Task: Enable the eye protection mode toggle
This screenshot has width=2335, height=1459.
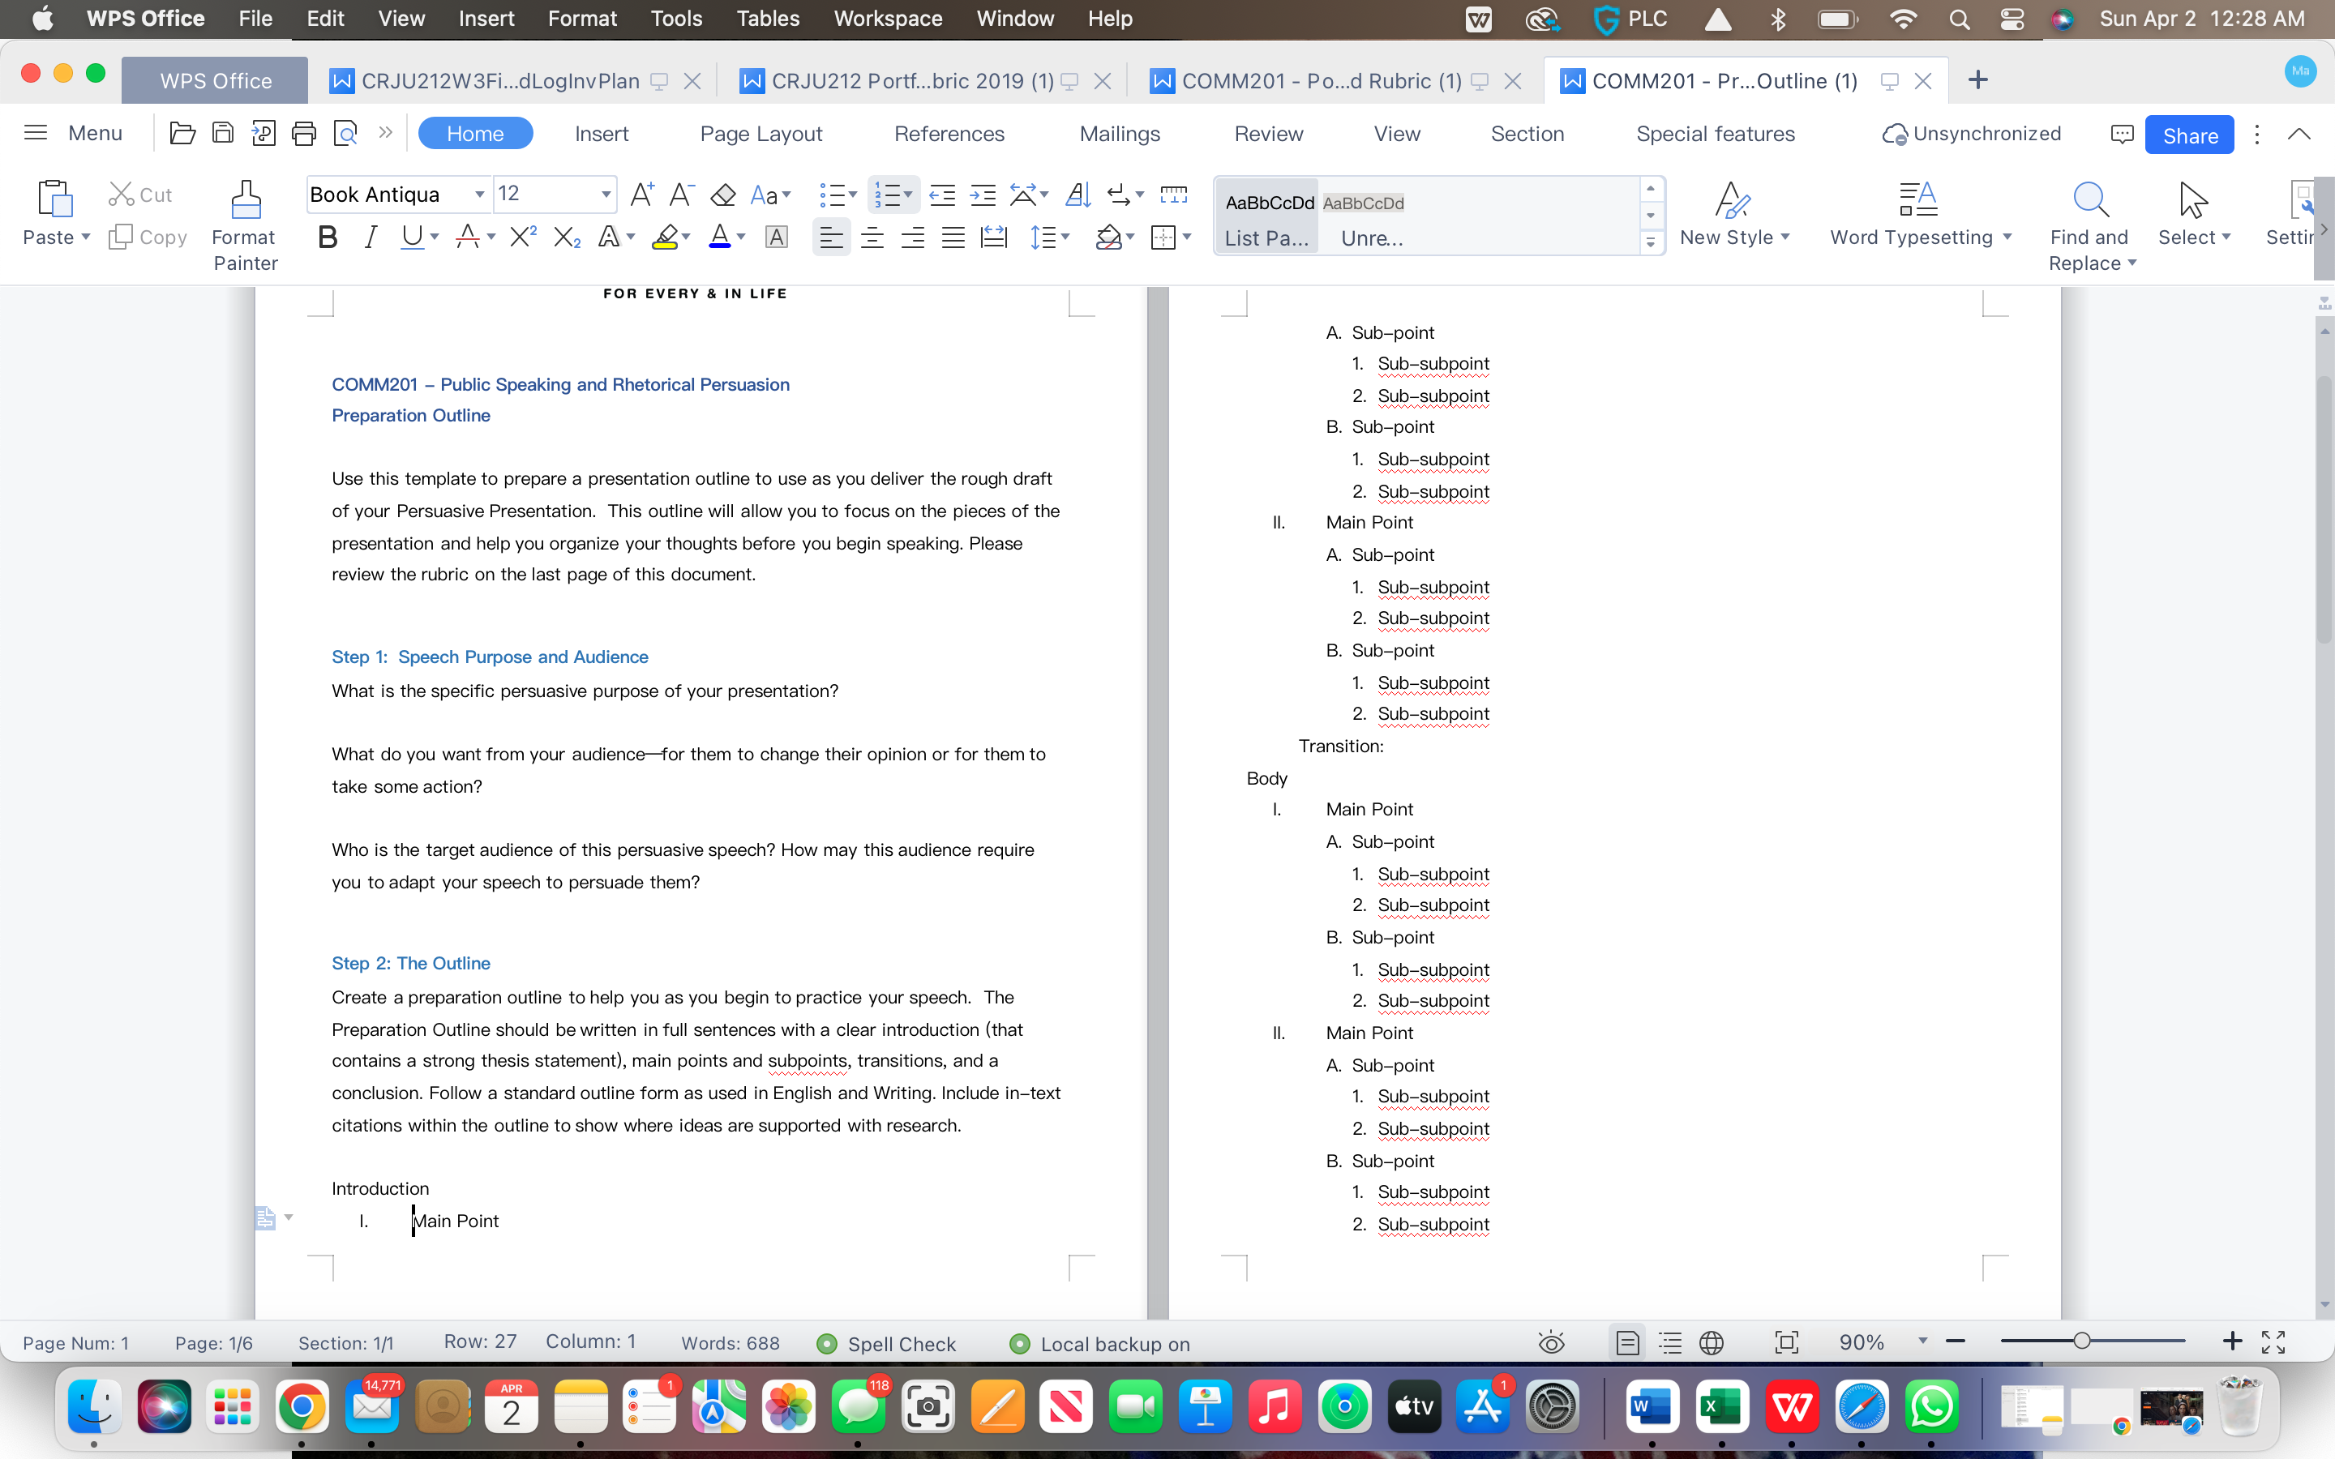Action: click(x=1550, y=1341)
